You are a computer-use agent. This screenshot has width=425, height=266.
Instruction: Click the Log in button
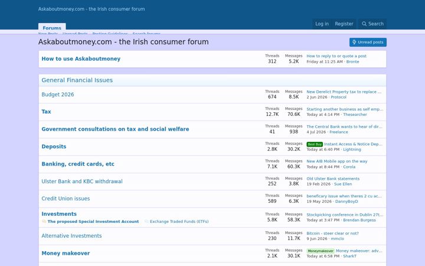322,24
